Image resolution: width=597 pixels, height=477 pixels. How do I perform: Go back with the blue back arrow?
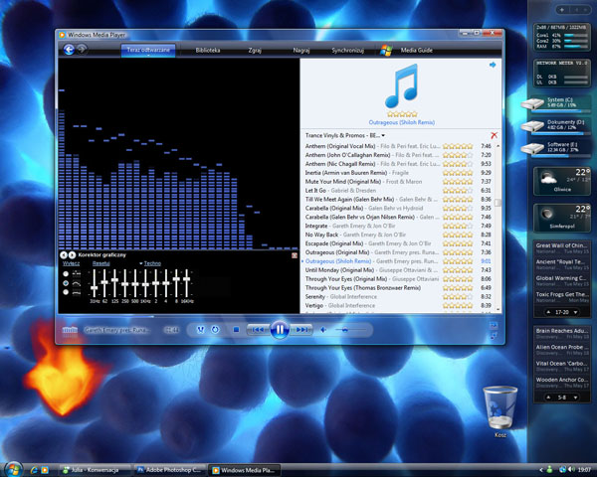[x=69, y=50]
